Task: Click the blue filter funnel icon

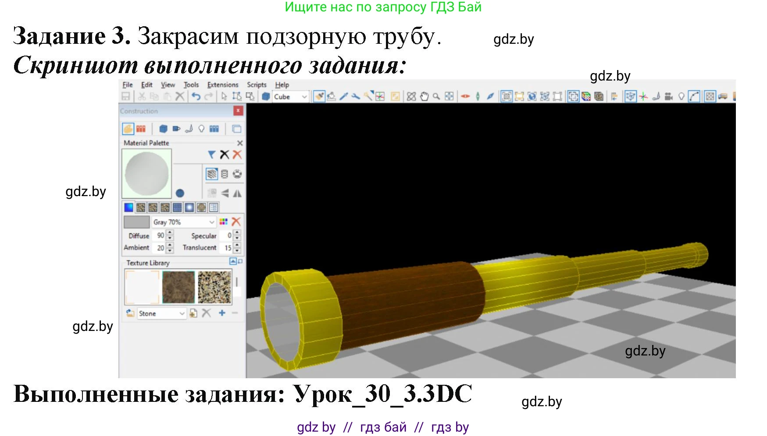Action: (212, 155)
